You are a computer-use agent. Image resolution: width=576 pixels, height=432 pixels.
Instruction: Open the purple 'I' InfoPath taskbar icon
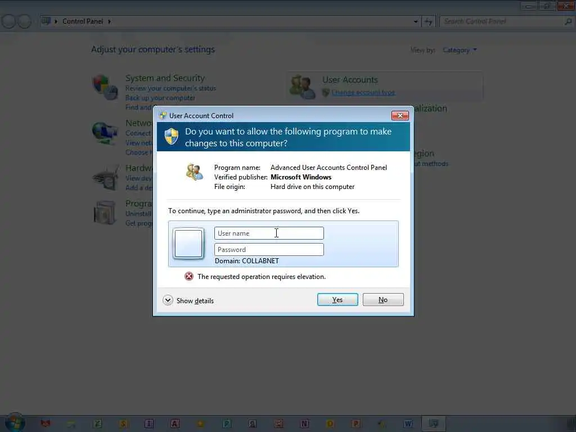point(149,424)
